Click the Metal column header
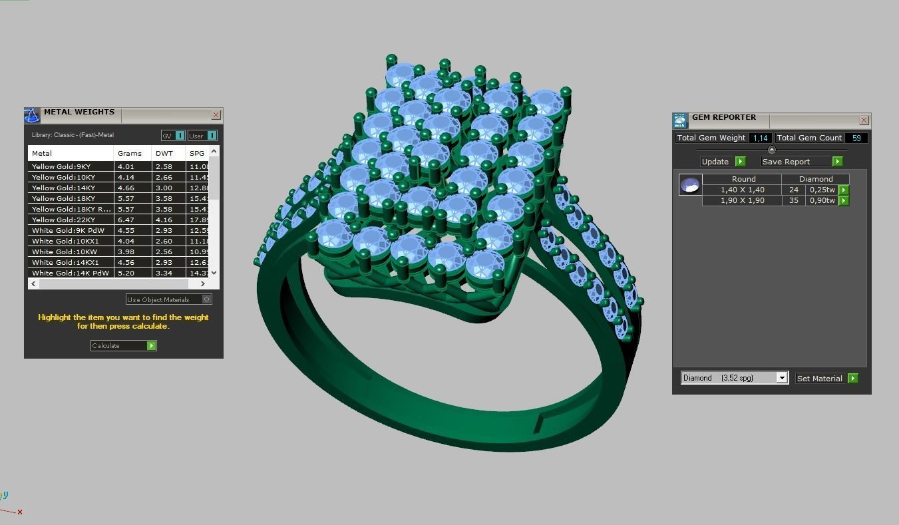The width and height of the screenshot is (899, 525). coord(71,153)
